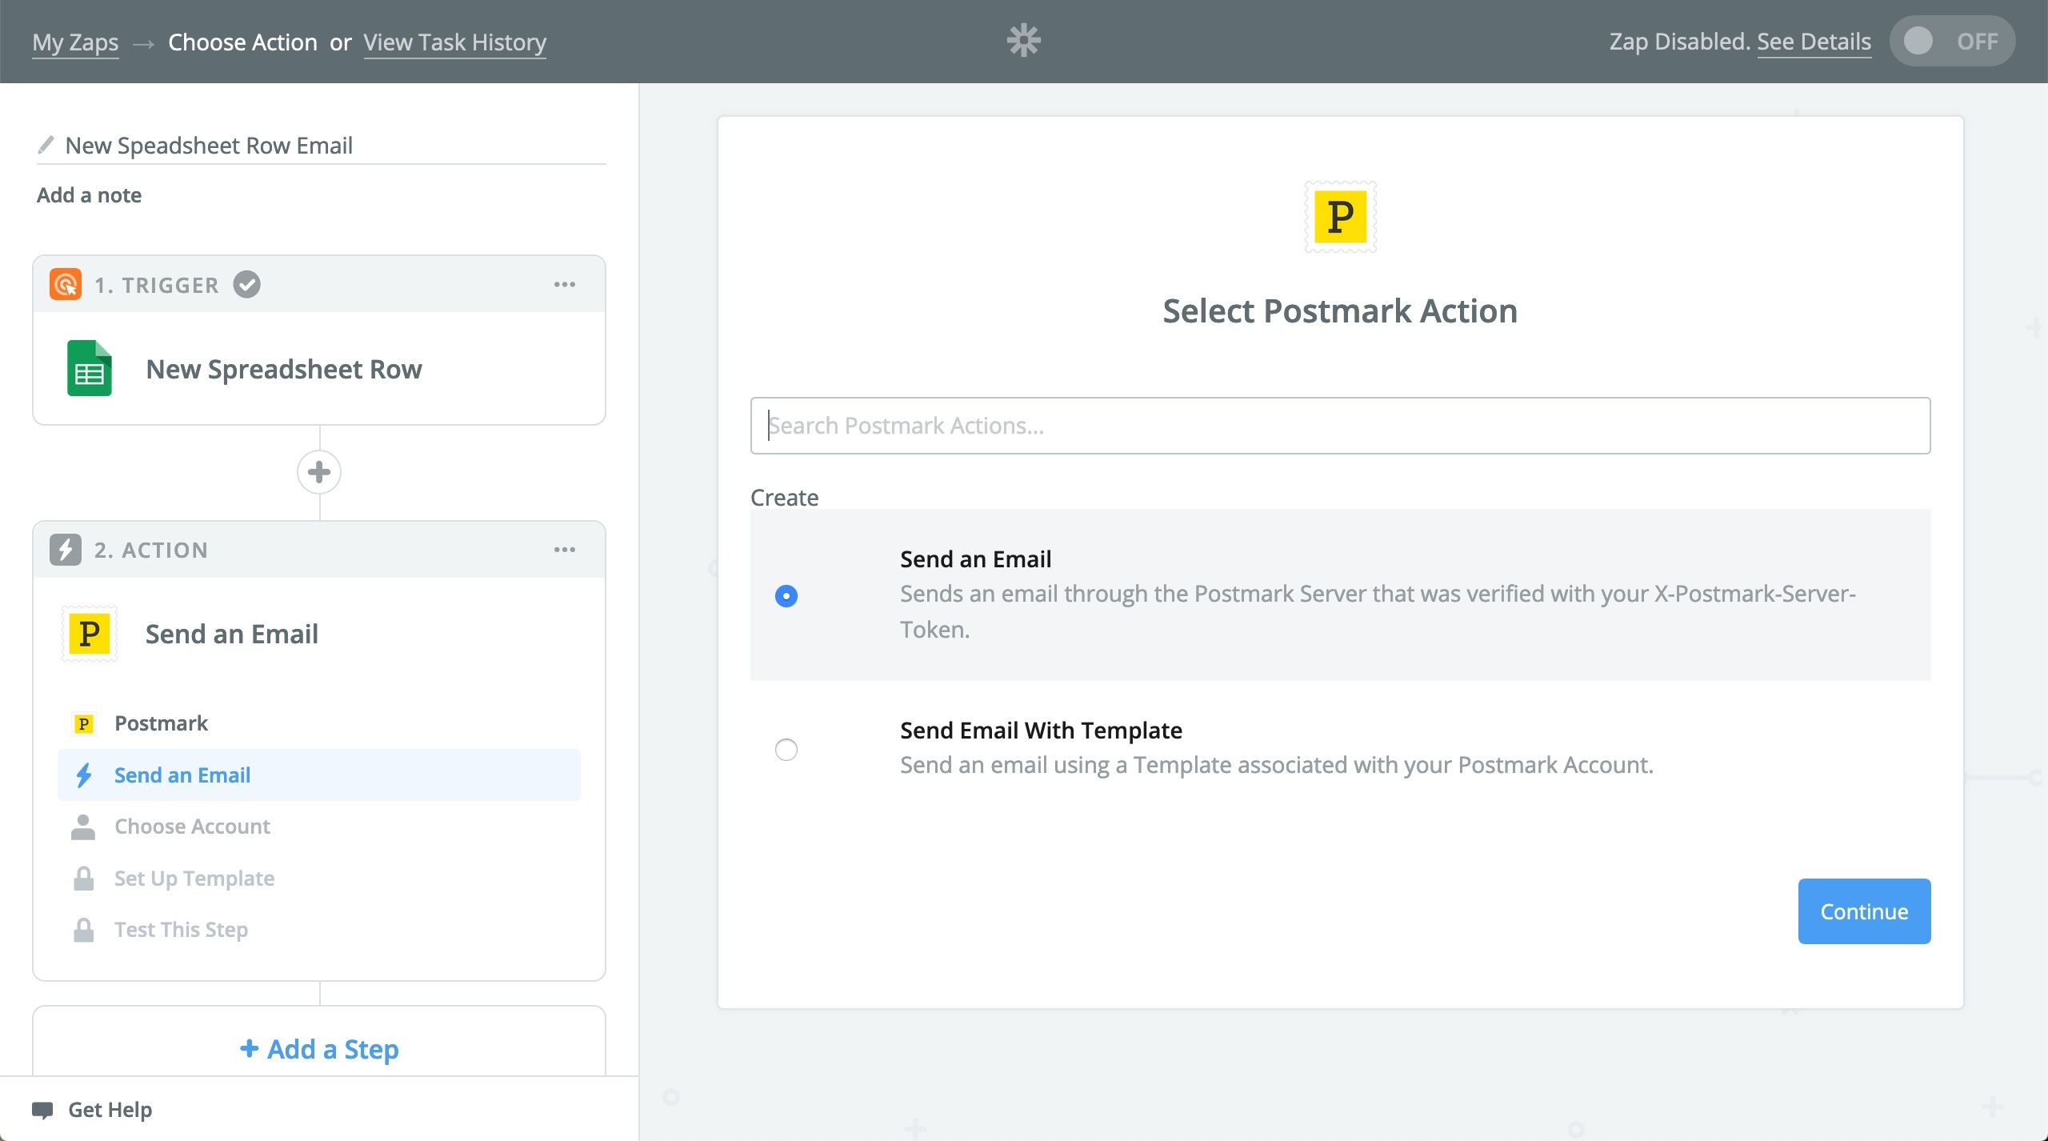The height and width of the screenshot is (1141, 2048).
Task: Click the Postmark logo above Select Postmark Action
Action: pos(1341,217)
